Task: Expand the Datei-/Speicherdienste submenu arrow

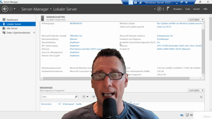Action: click(x=34, y=33)
